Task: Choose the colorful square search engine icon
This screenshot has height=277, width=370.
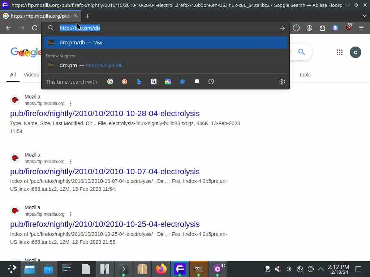Action: click(168, 82)
